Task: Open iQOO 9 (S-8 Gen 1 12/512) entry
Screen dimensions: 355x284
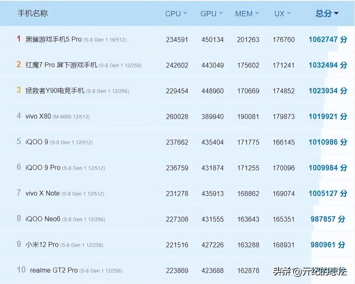Action: pos(59,142)
